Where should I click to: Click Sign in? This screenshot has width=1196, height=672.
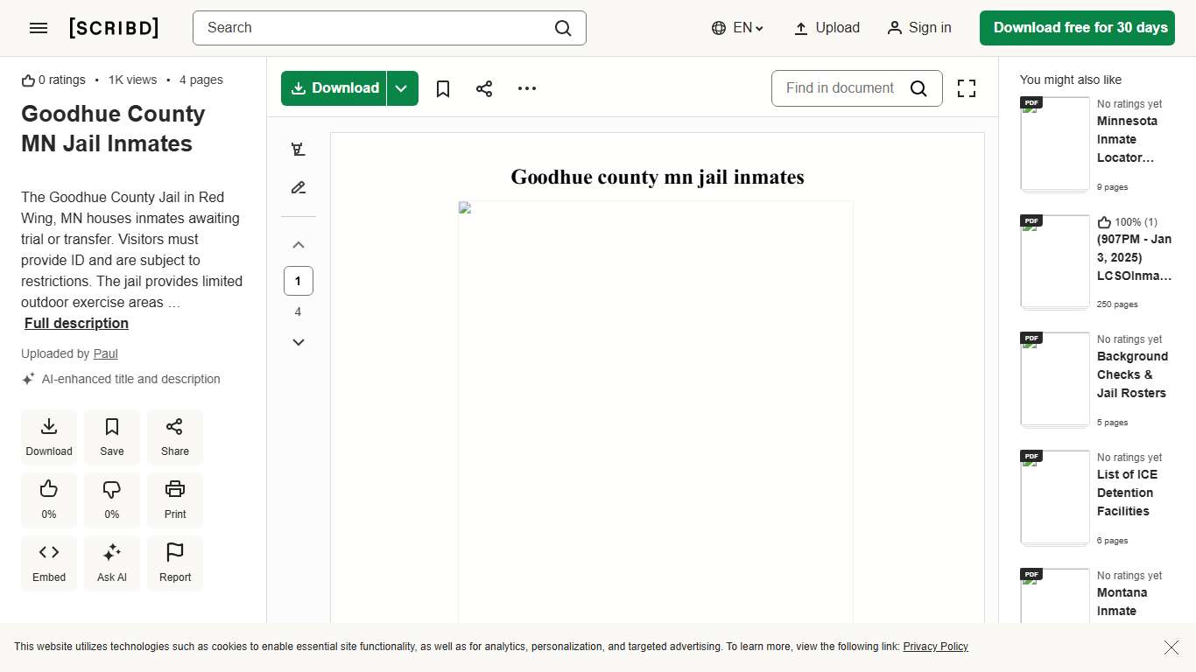coord(919,28)
